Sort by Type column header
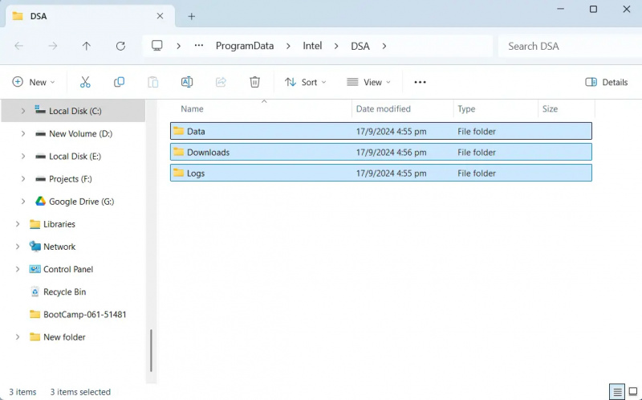This screenshot has width=642, height=400. (x=496, y=108)
